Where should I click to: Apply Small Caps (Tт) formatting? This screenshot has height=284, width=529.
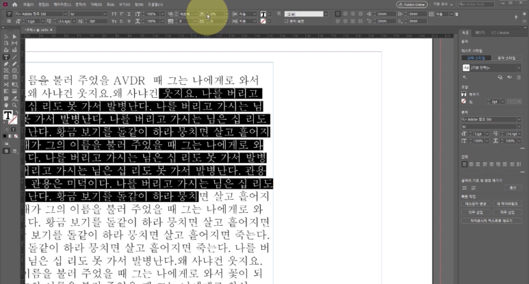(114, 21)
